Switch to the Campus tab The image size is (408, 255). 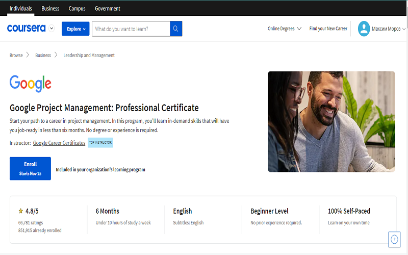click(77, 9)
